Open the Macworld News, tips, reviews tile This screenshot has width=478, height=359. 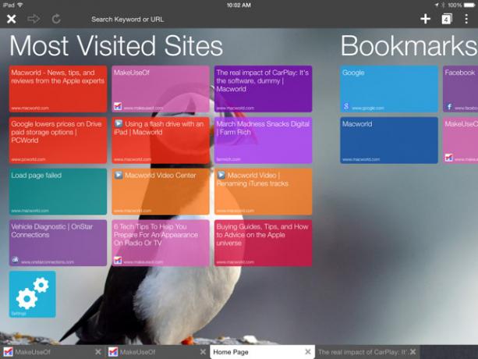click(58, 89)
